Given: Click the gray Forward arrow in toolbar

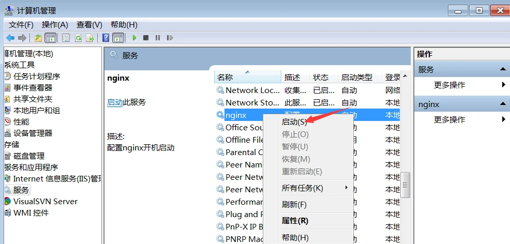Looking at the screenshot, I should [x=22, y=38].
